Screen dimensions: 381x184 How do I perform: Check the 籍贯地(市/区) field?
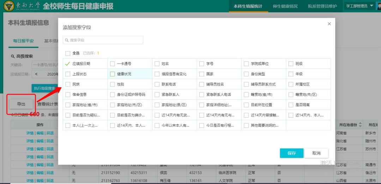(x=291, y=95)
